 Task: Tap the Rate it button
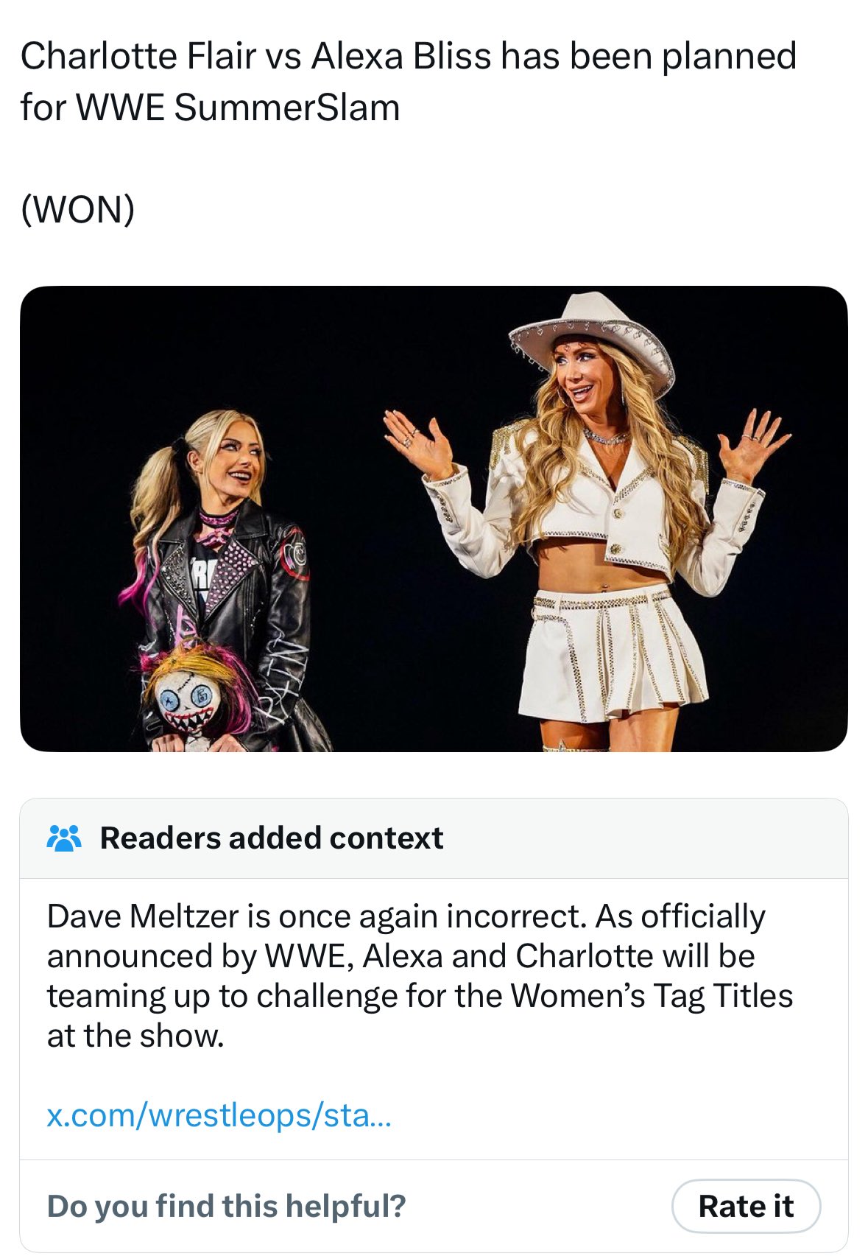pyautogui.click(x=746, y=1207)
